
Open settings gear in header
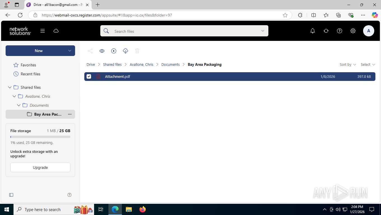point(353,31)
